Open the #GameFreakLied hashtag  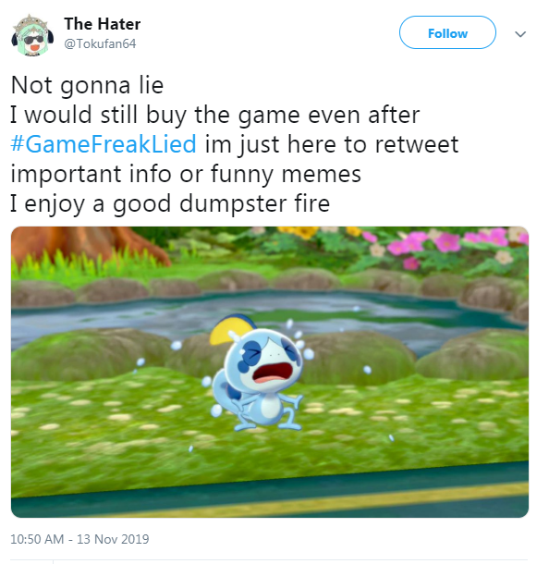pos(104,144)
